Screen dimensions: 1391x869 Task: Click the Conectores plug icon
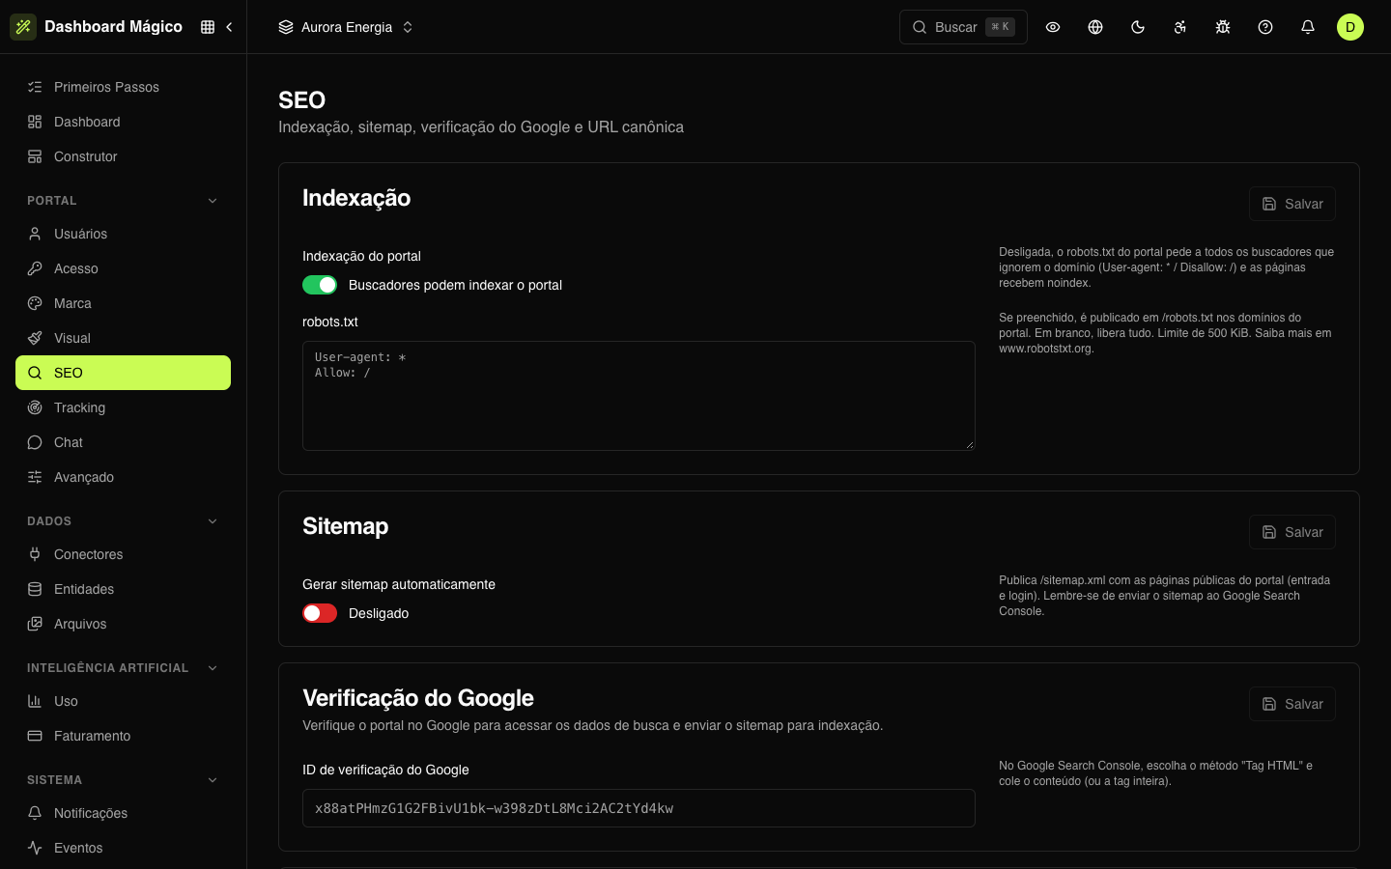(x=35, y=554)
